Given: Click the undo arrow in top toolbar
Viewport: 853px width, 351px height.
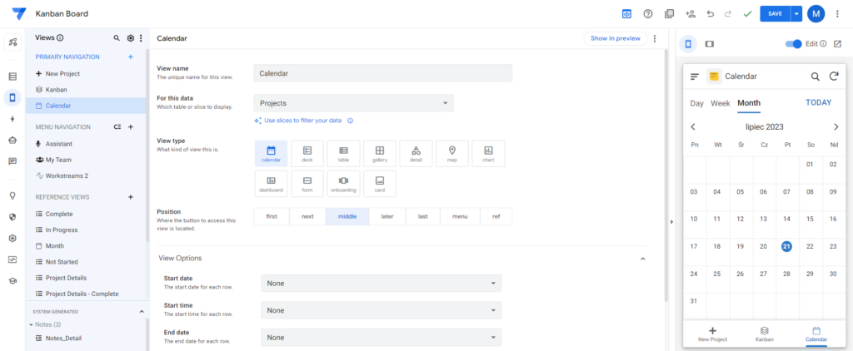Looking at the screenshot, I should coord(710,14).
